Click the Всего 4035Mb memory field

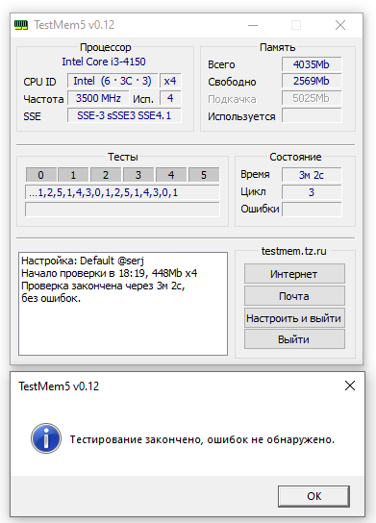[312, 64]
